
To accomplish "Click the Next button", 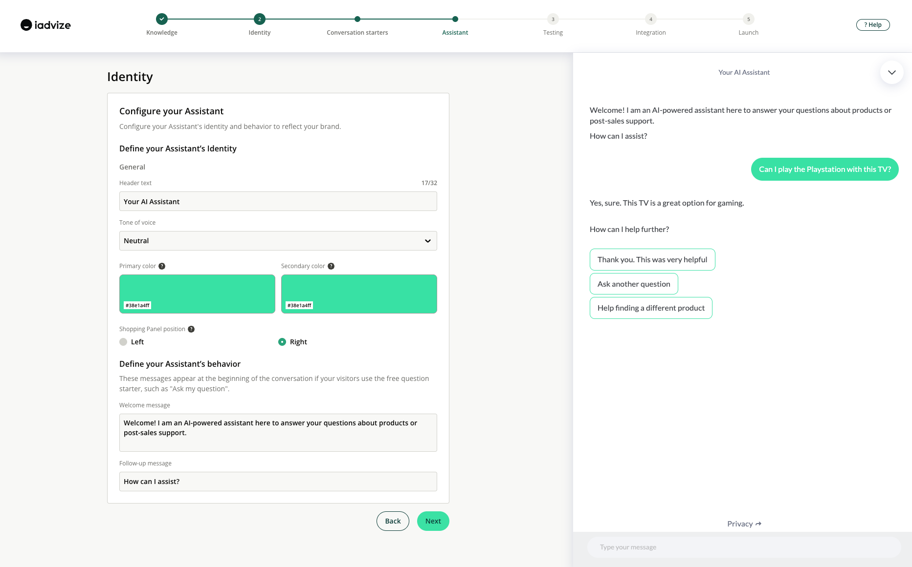I will pyautogui.click(x=433, y=521).
